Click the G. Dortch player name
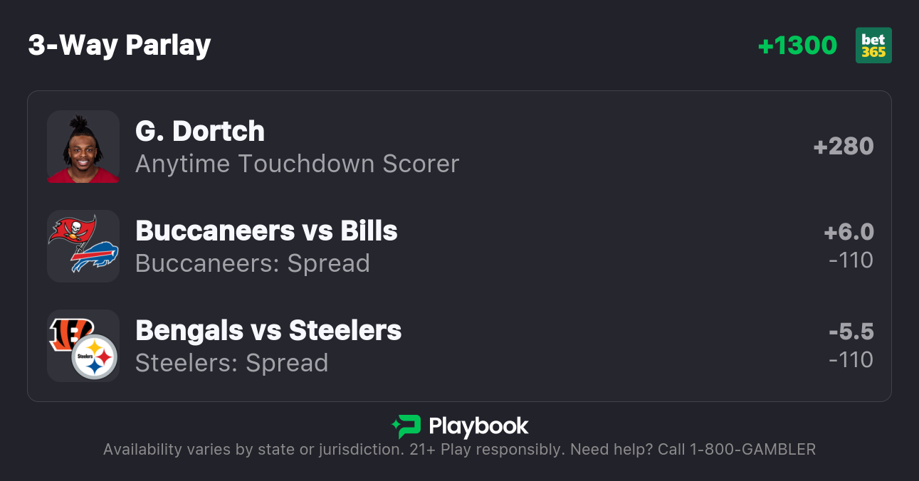Viewport: 919px width, 481px height. click(199, 131)
